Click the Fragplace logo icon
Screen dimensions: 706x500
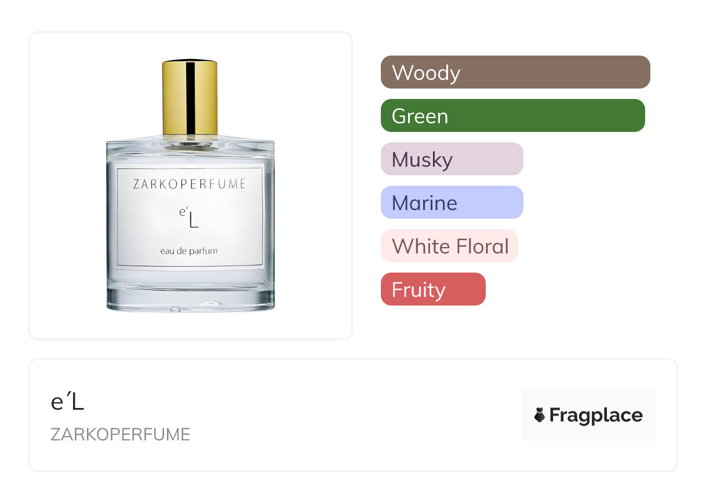[x=540, y=415]
